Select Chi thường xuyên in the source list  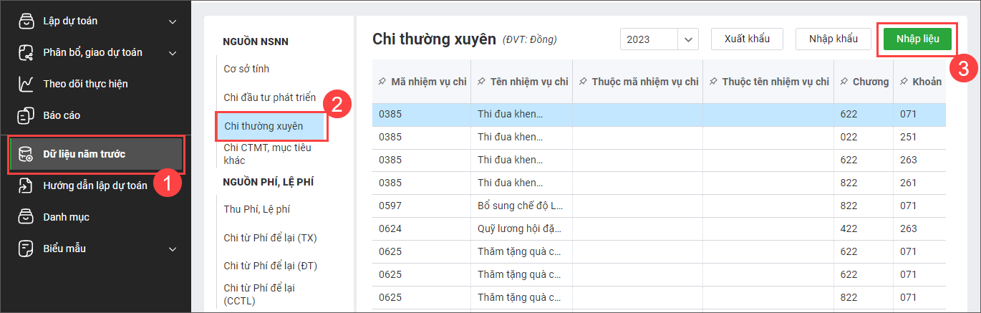click(x=264, y=126)
